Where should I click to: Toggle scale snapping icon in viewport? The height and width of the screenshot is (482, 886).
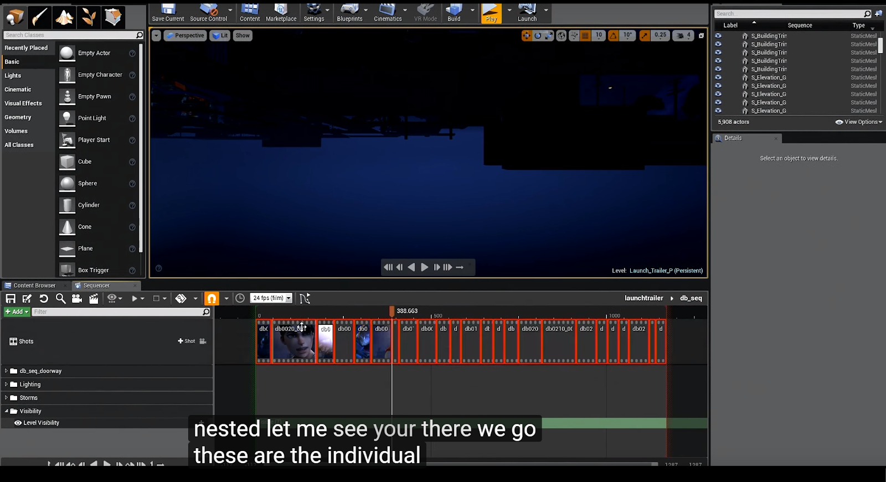(645, 35)
